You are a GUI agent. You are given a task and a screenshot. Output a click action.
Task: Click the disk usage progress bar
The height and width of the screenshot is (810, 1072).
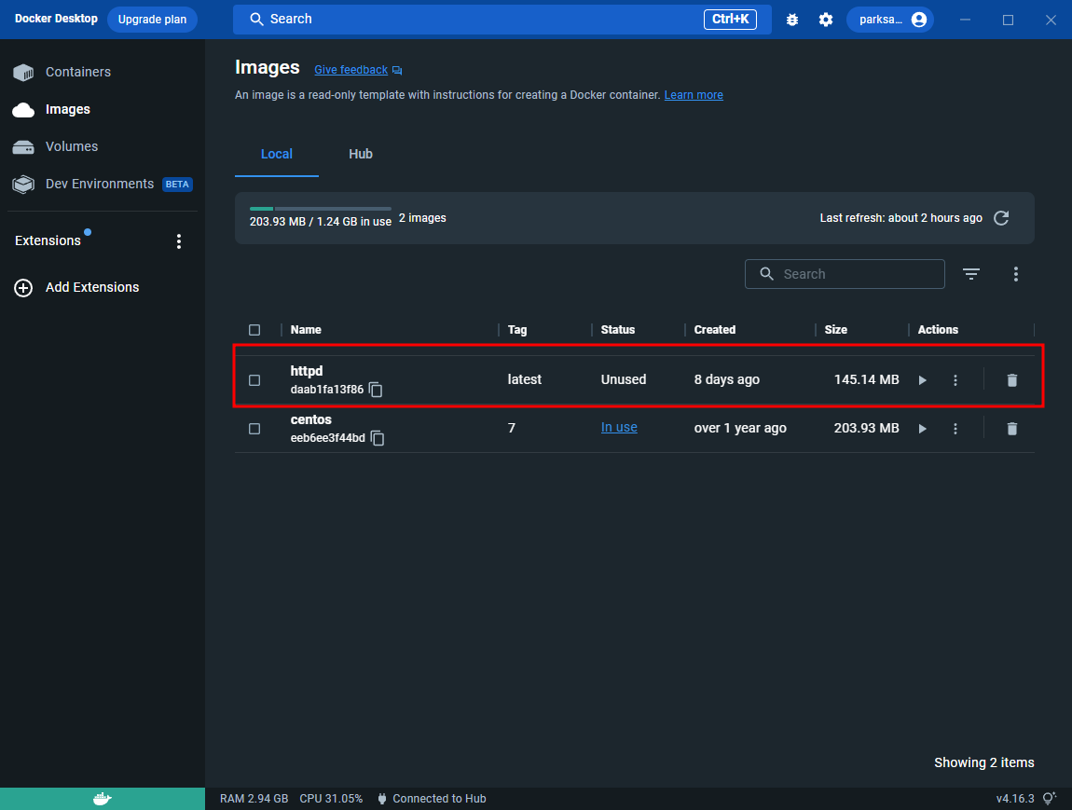pyautogui.click(x=320, y=209)
